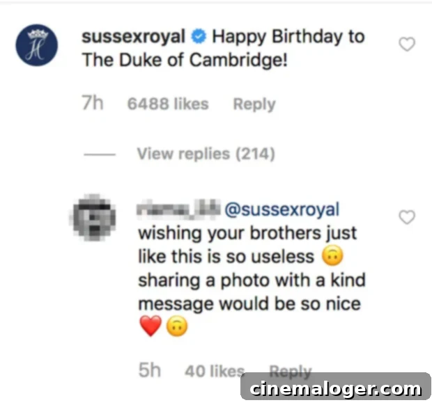
Task: Reply to the sussexroyal comment
Action: tap(254, 104)
